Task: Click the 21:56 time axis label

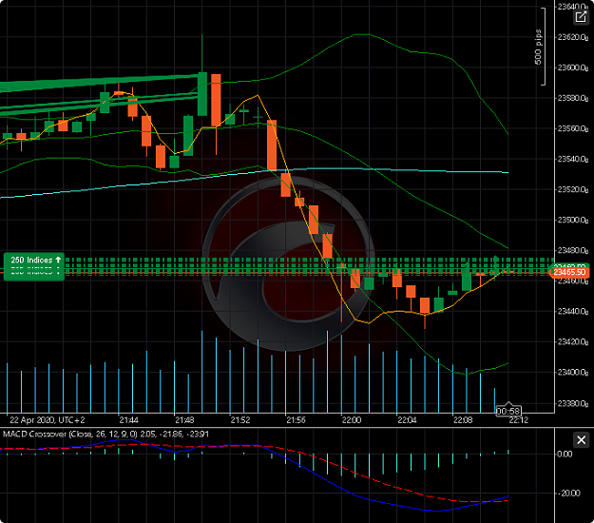Action: pyautogui.click(x=296, y=420)
